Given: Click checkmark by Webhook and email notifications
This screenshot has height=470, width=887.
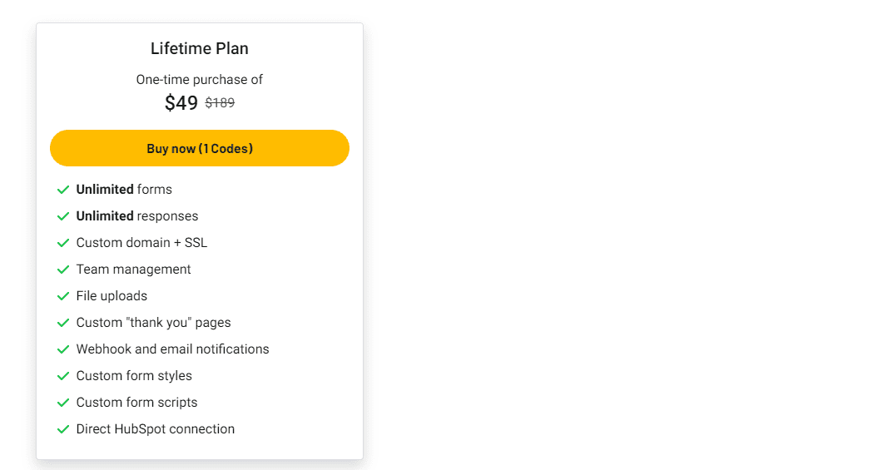Looking at the screenshot, I should click(62, 349).
